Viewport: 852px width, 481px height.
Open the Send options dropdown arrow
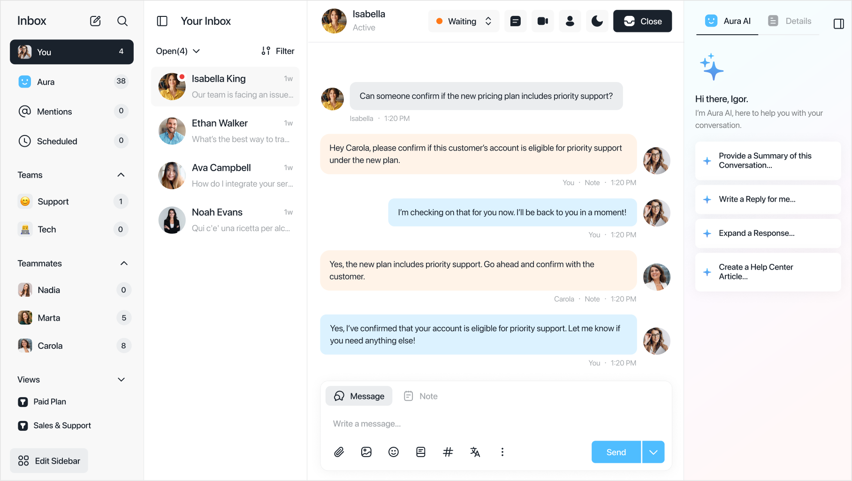(654, 452)
